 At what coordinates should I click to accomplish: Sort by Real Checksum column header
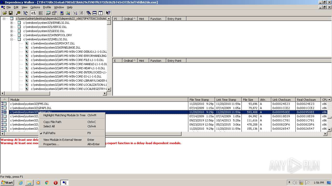pos(308,100)
